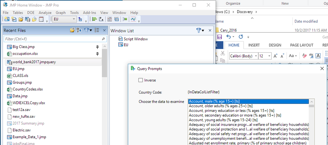This screenshot has height=145, width=328.
Task: Open Help menu in JMP
Action: pos(134,12)
